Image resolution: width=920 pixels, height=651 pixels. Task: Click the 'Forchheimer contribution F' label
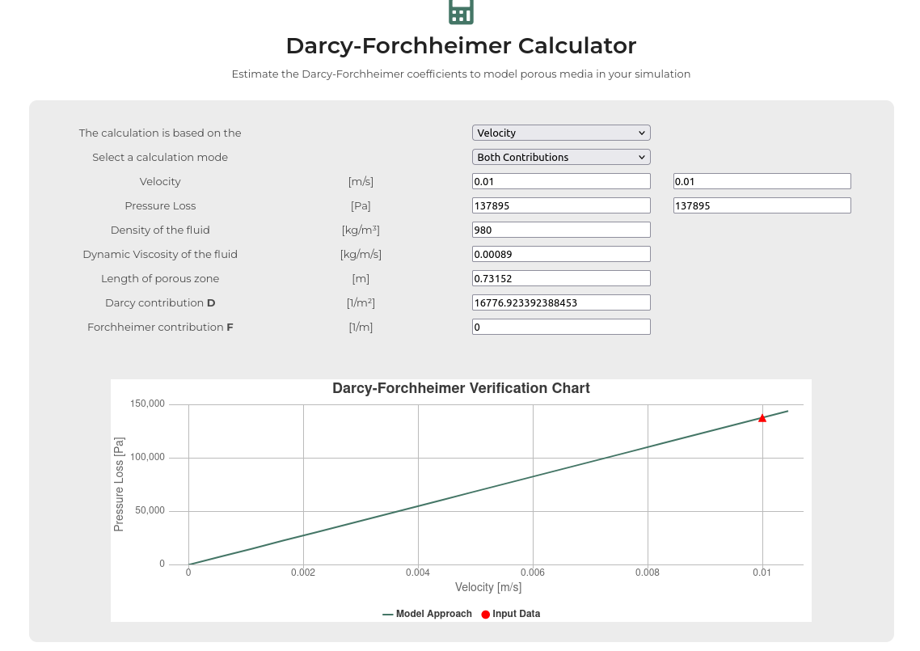click(160, 327)
